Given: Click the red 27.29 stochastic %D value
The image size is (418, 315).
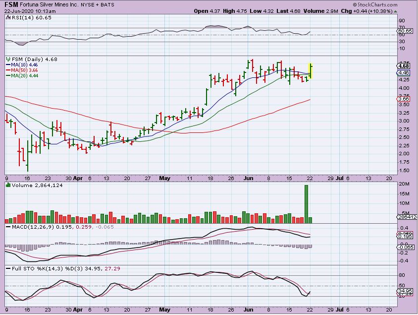Looking at the screenshot, I should (112, 268).
